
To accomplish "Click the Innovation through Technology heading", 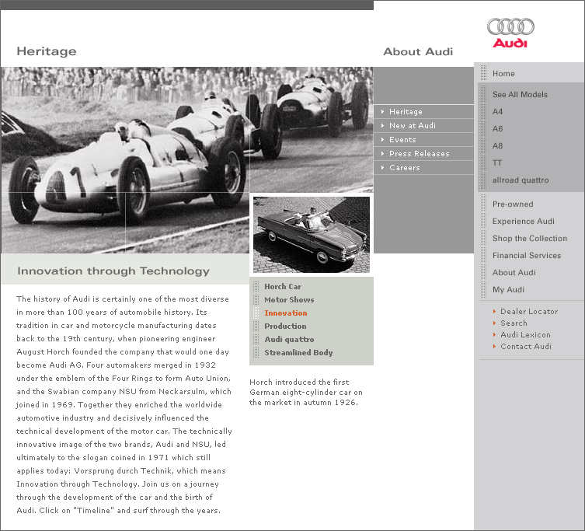I will point(113,271).
